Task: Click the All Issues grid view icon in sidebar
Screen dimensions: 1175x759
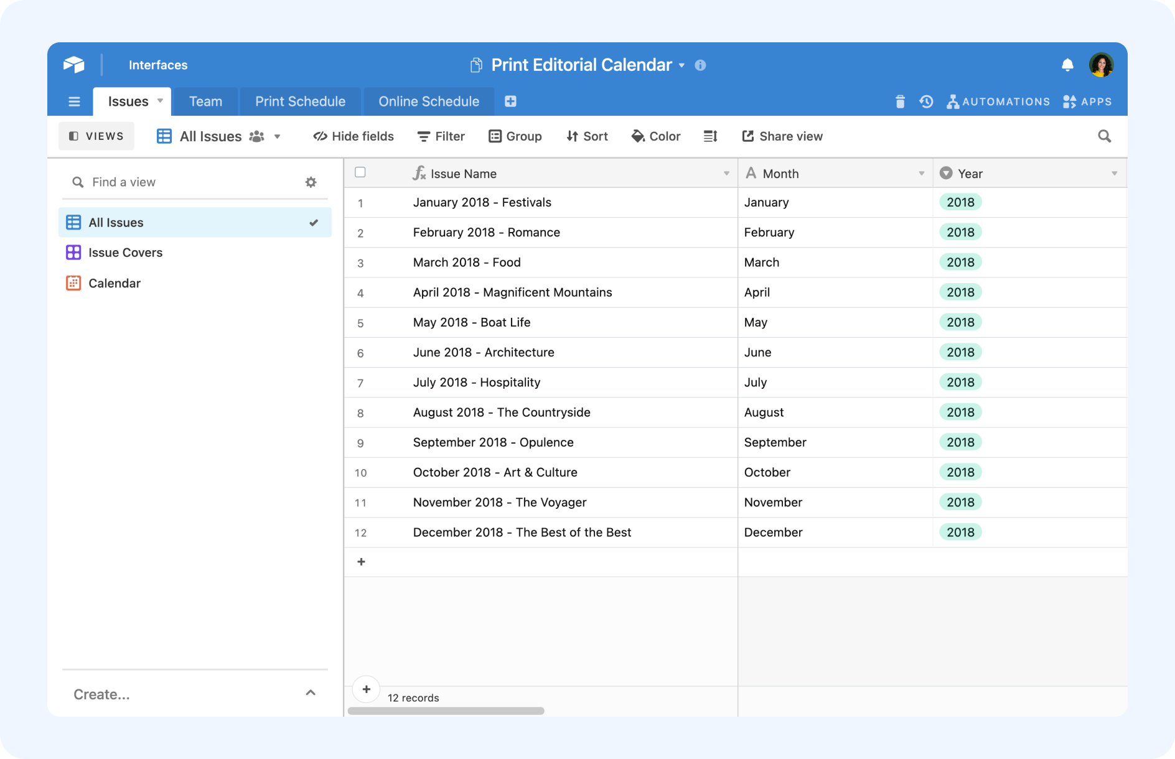Action: tap(73, 222)
